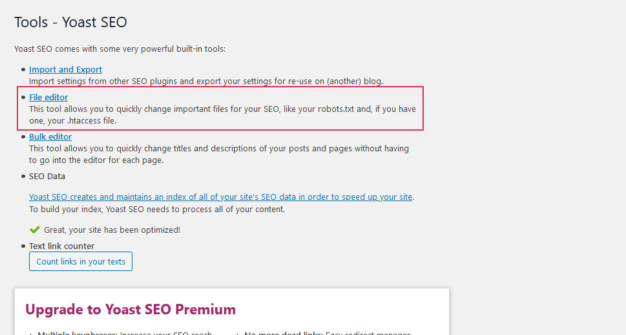Follow the Yoast SEO index data link

coord(220,197)
